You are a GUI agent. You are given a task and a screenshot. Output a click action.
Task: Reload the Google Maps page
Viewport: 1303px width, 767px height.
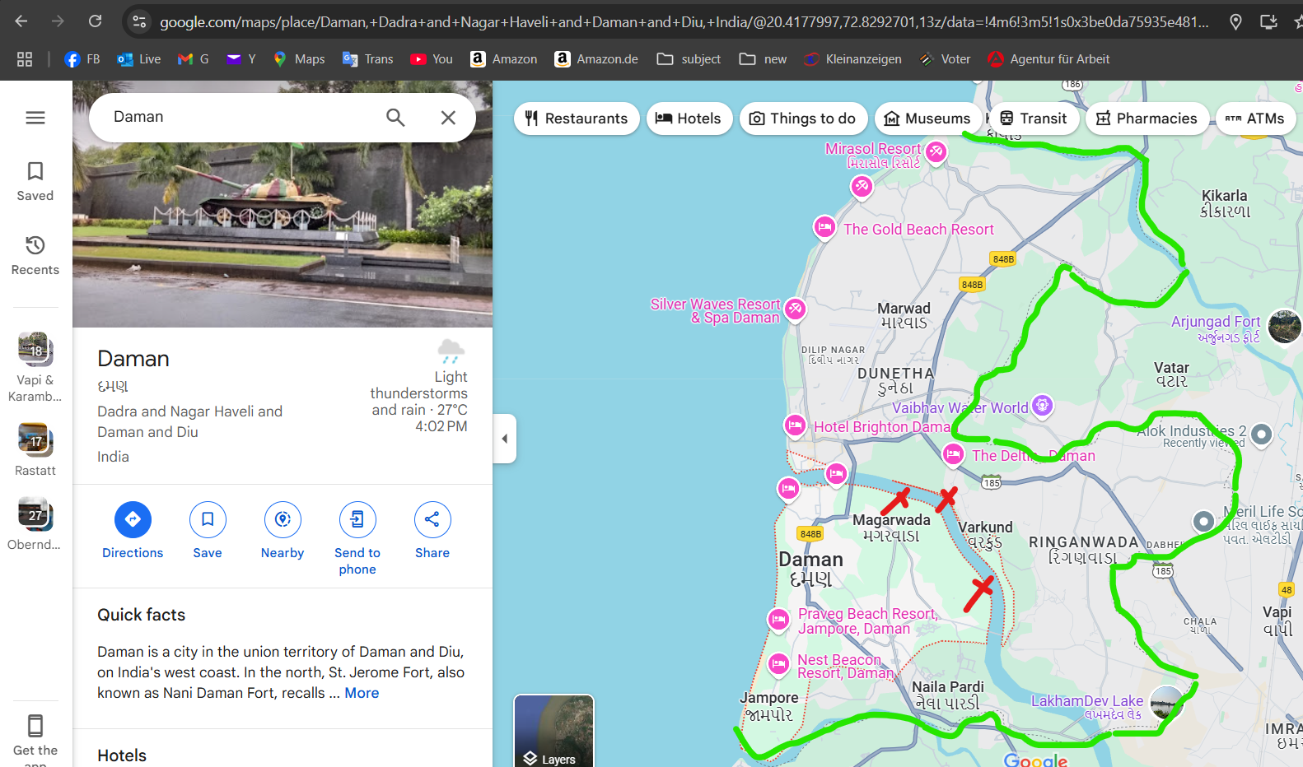[x=96, y=21]
